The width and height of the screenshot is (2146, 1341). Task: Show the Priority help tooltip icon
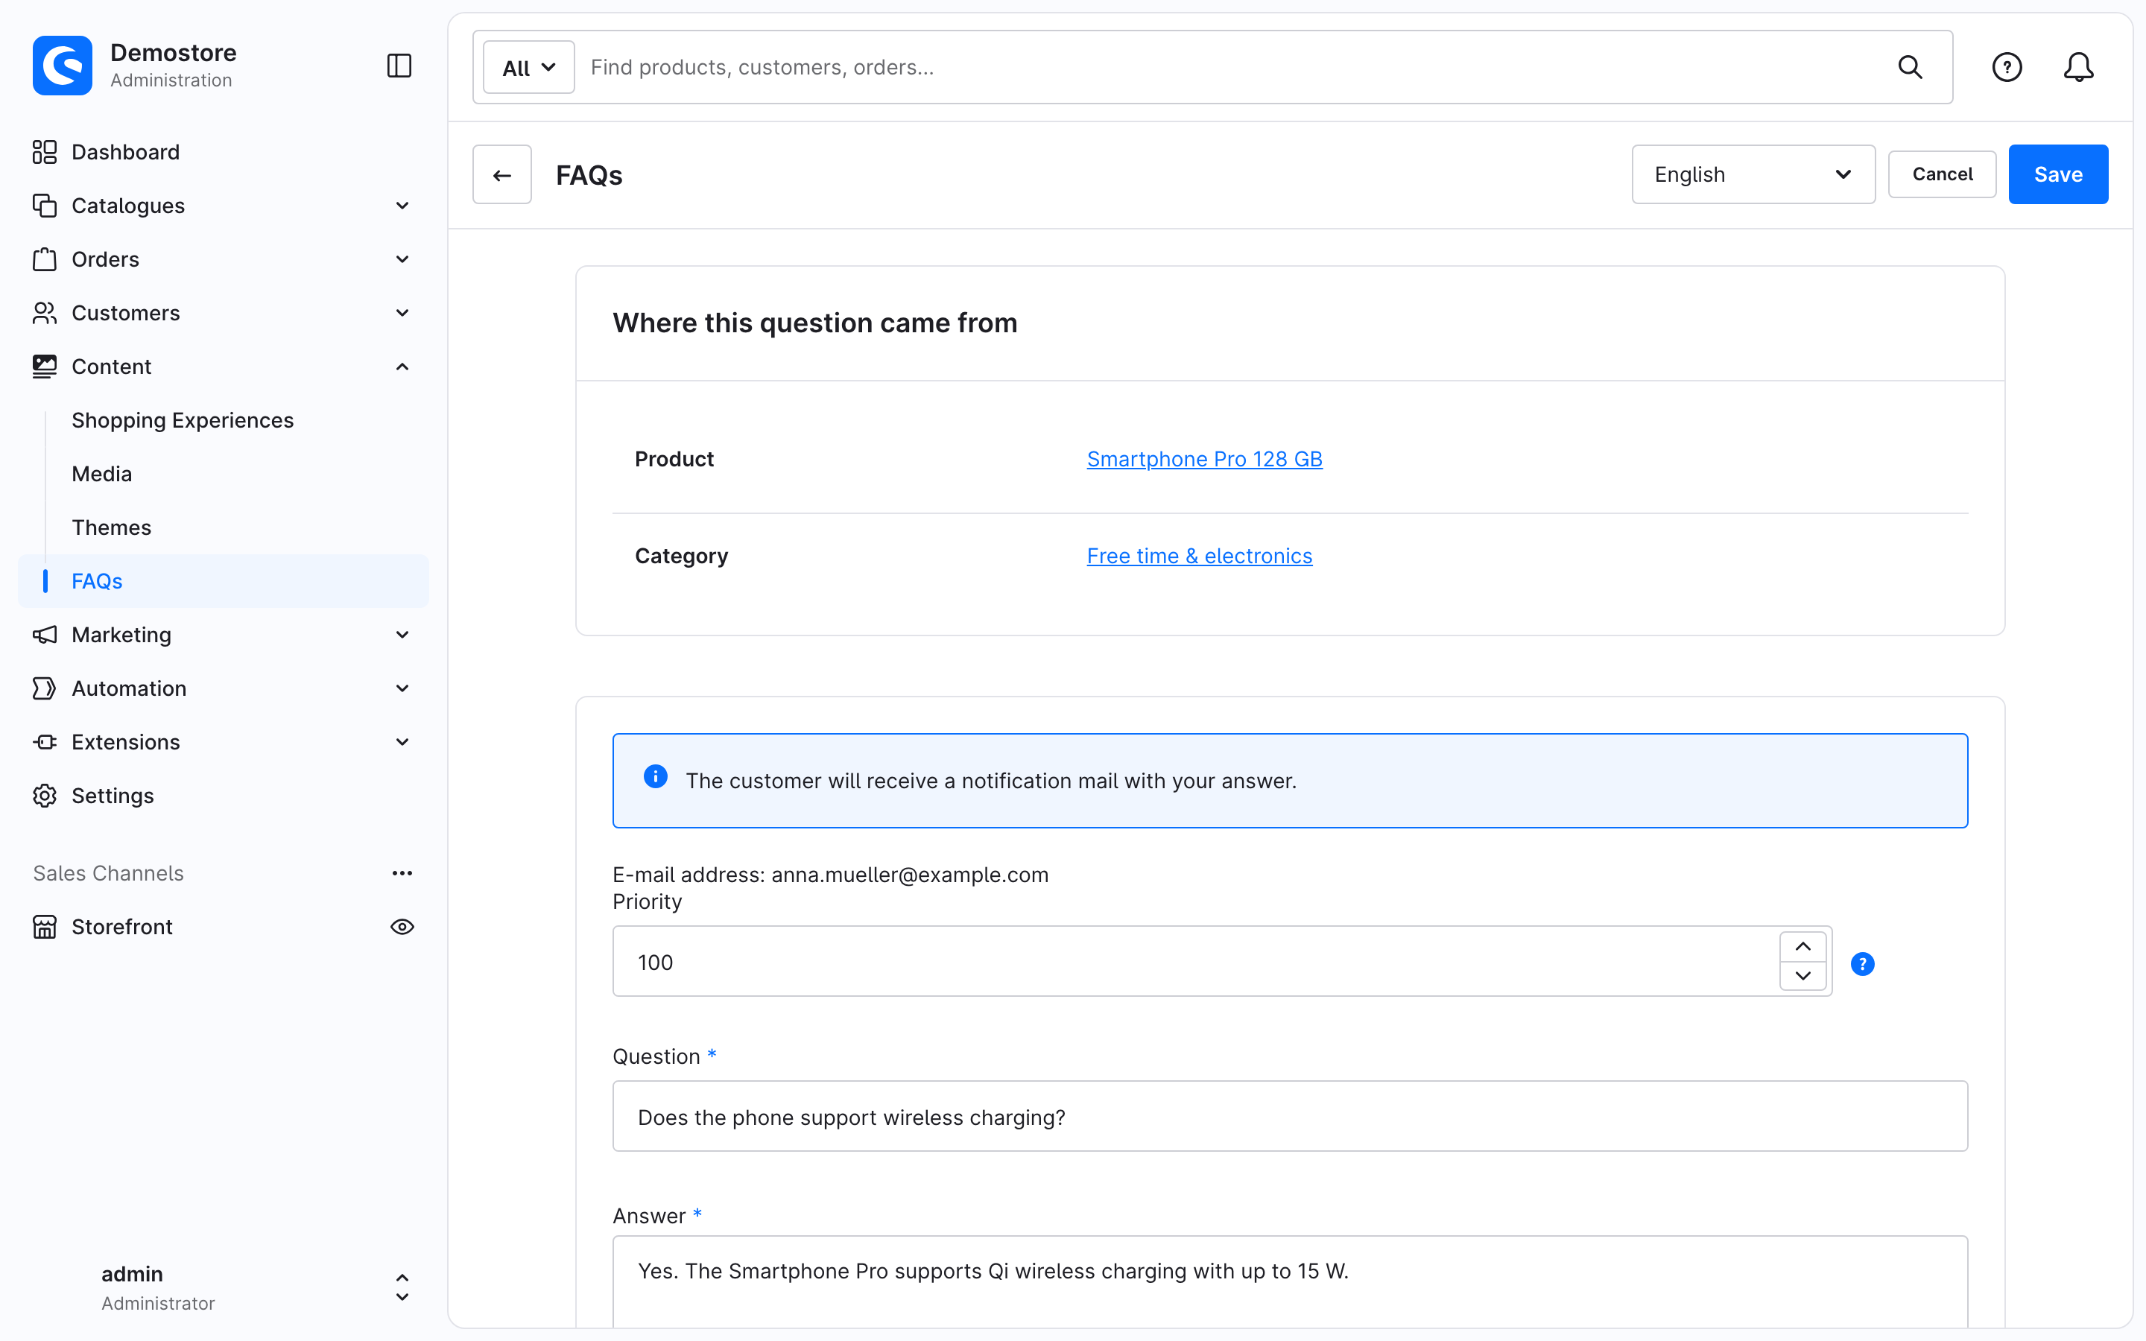(1862, 963)
